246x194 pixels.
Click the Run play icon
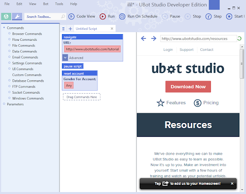102,16
